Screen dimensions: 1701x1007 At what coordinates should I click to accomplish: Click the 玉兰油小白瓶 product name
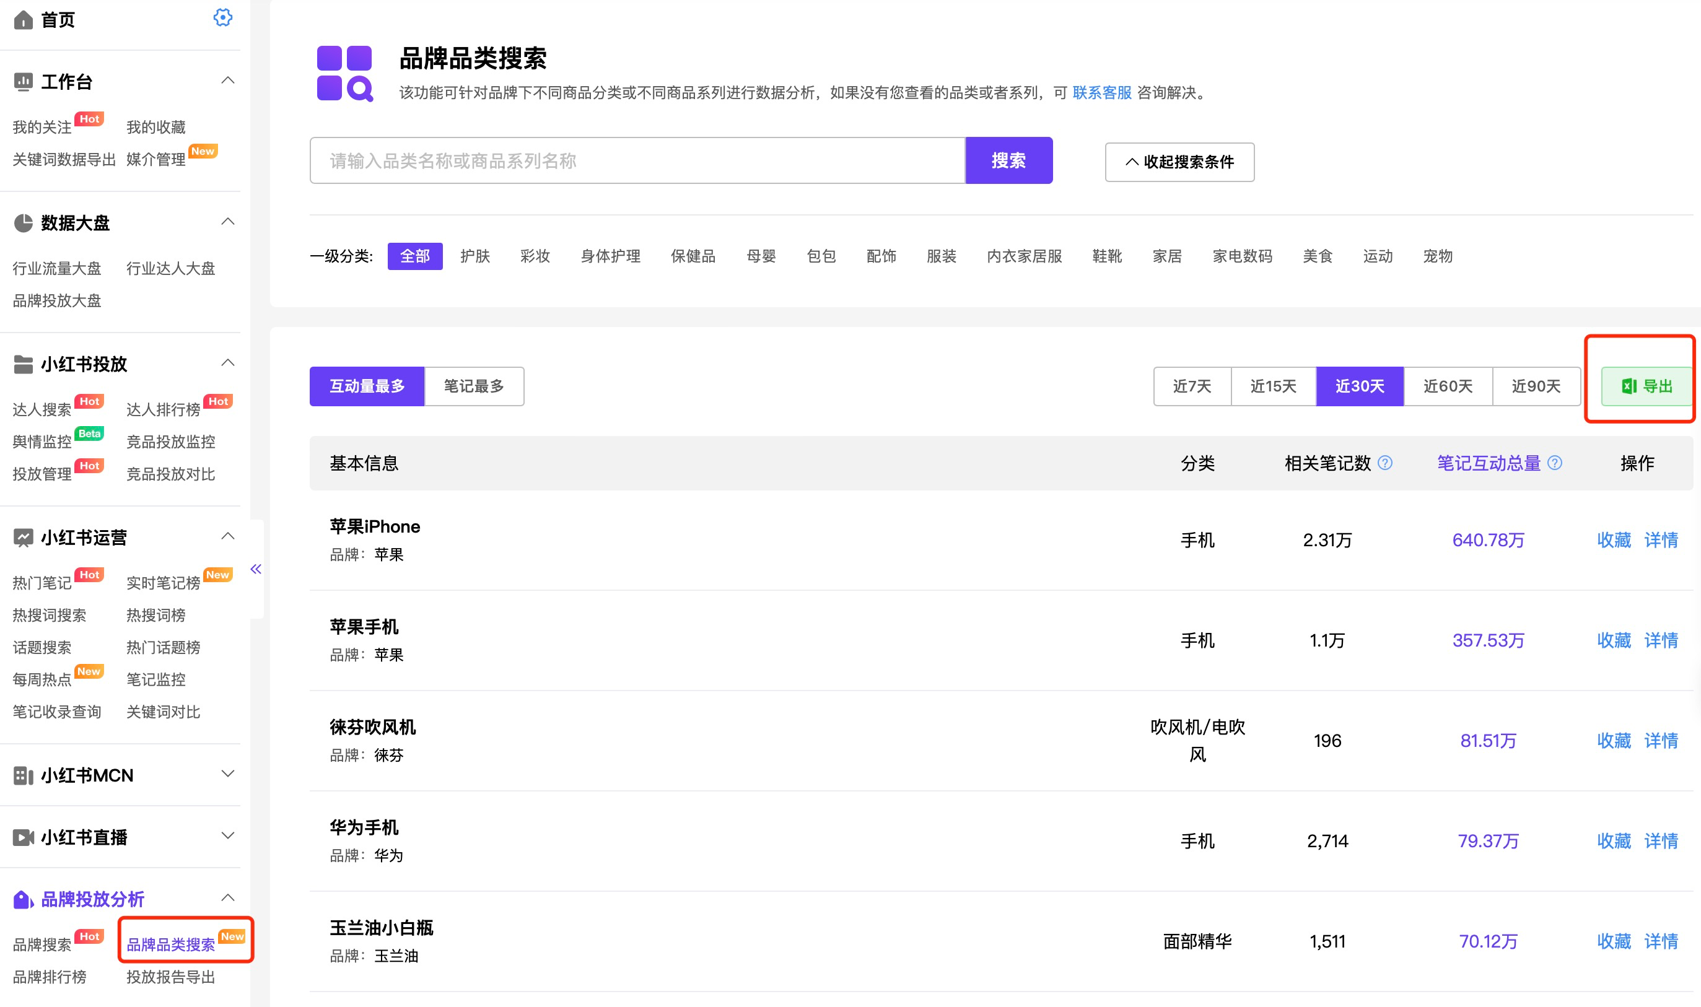[x=382, y=928]
